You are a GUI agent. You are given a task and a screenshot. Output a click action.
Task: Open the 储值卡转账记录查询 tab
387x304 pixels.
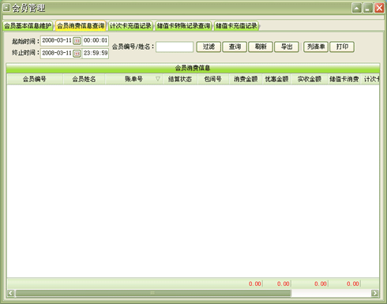tap(183, 26)
